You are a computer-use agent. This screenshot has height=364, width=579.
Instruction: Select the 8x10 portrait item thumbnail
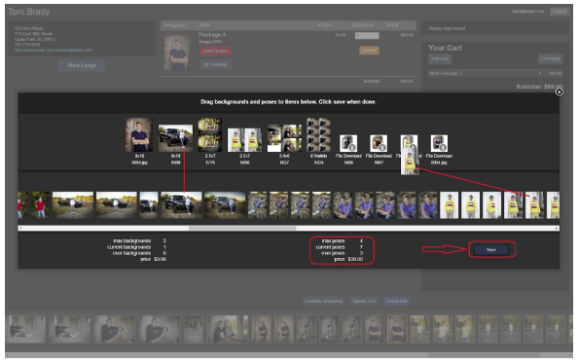pos(139,134)
